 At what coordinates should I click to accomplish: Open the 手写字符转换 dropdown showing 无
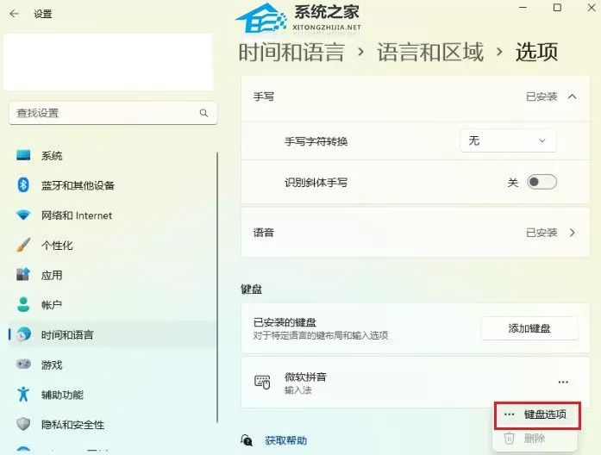pos(508,141)
